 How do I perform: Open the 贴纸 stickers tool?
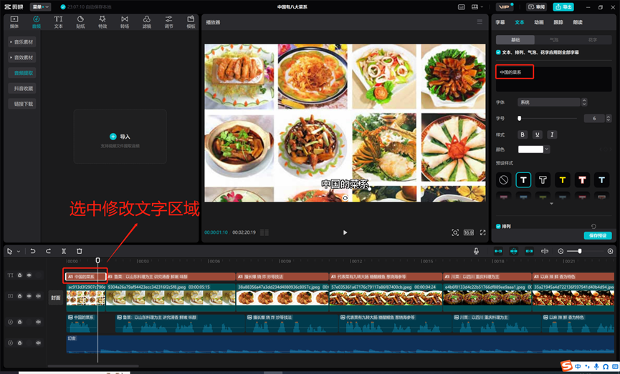pyautogui.click(x=81, y=22)
